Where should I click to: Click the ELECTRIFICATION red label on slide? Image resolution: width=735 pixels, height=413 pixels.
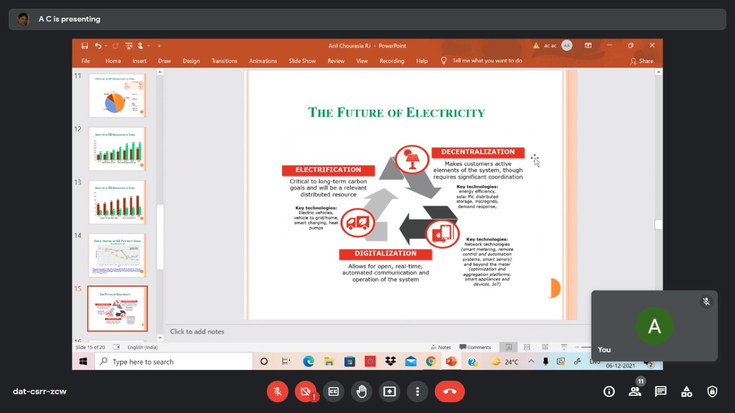328,170
